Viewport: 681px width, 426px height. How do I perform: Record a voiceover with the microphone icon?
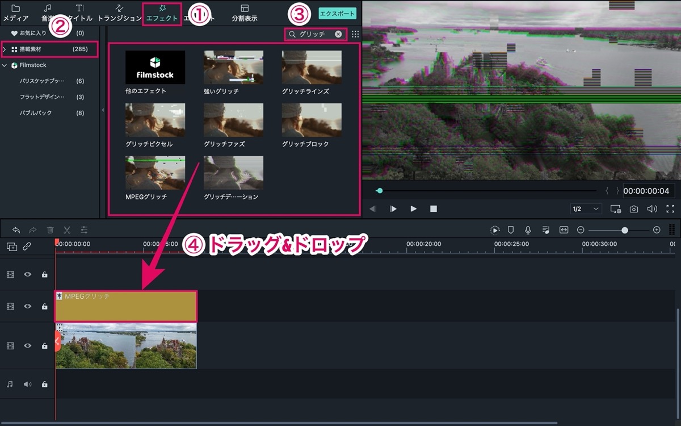point(528,230)
